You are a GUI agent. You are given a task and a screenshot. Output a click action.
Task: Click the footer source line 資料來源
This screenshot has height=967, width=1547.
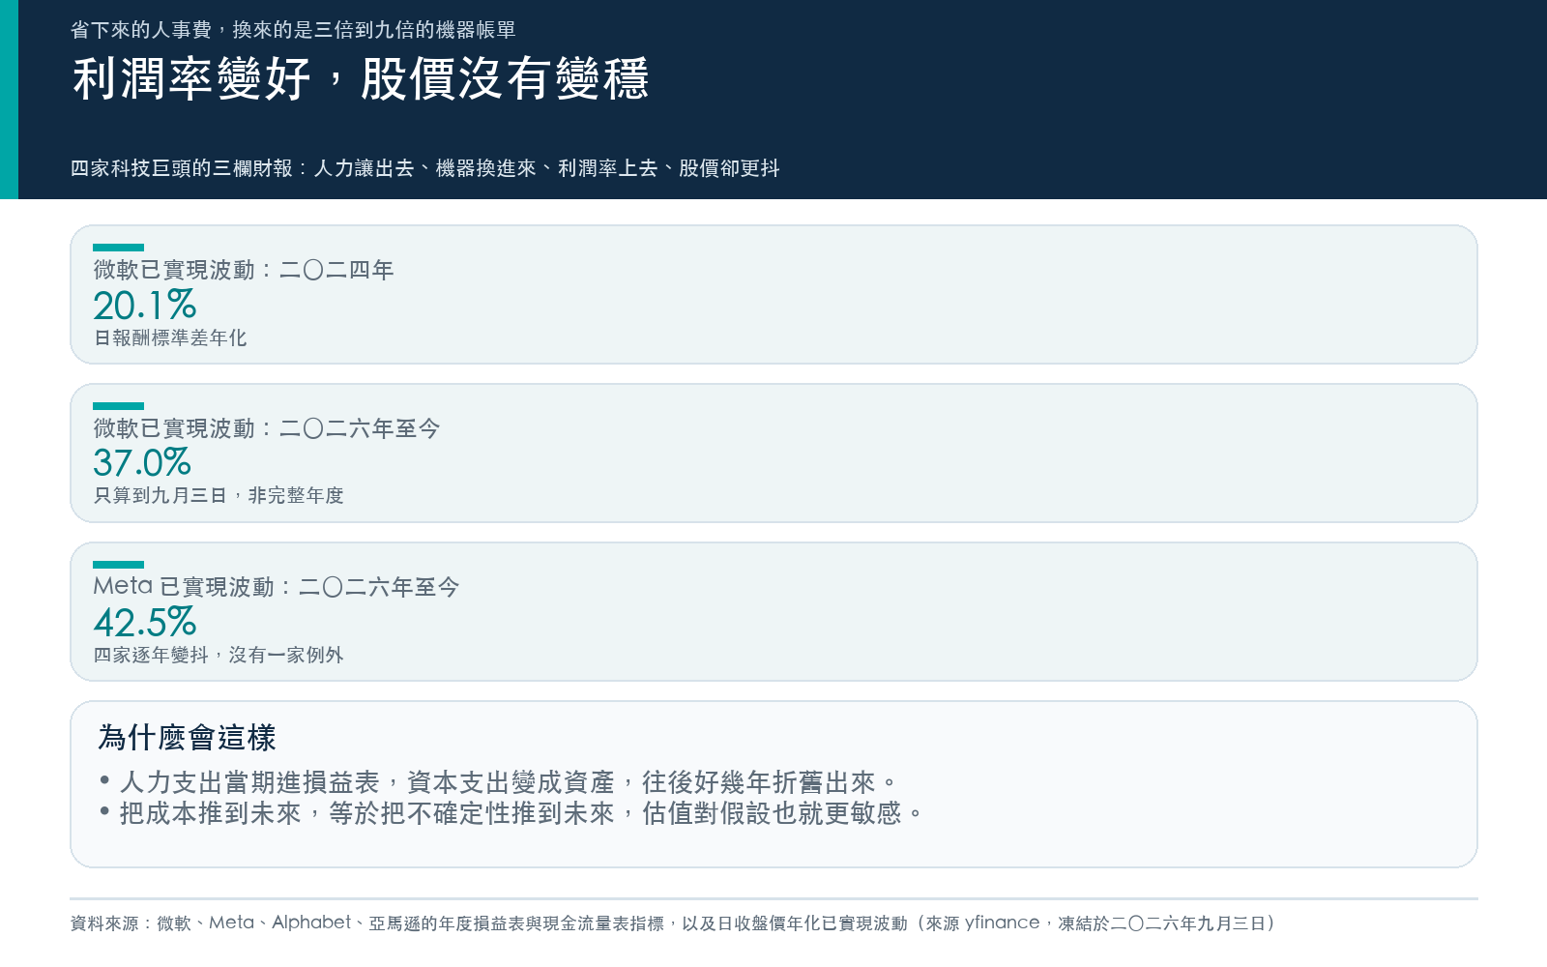tap(673, 923)
